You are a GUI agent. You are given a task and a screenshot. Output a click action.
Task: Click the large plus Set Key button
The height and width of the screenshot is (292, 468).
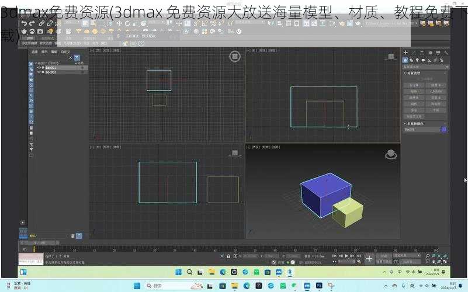point(369,259)
